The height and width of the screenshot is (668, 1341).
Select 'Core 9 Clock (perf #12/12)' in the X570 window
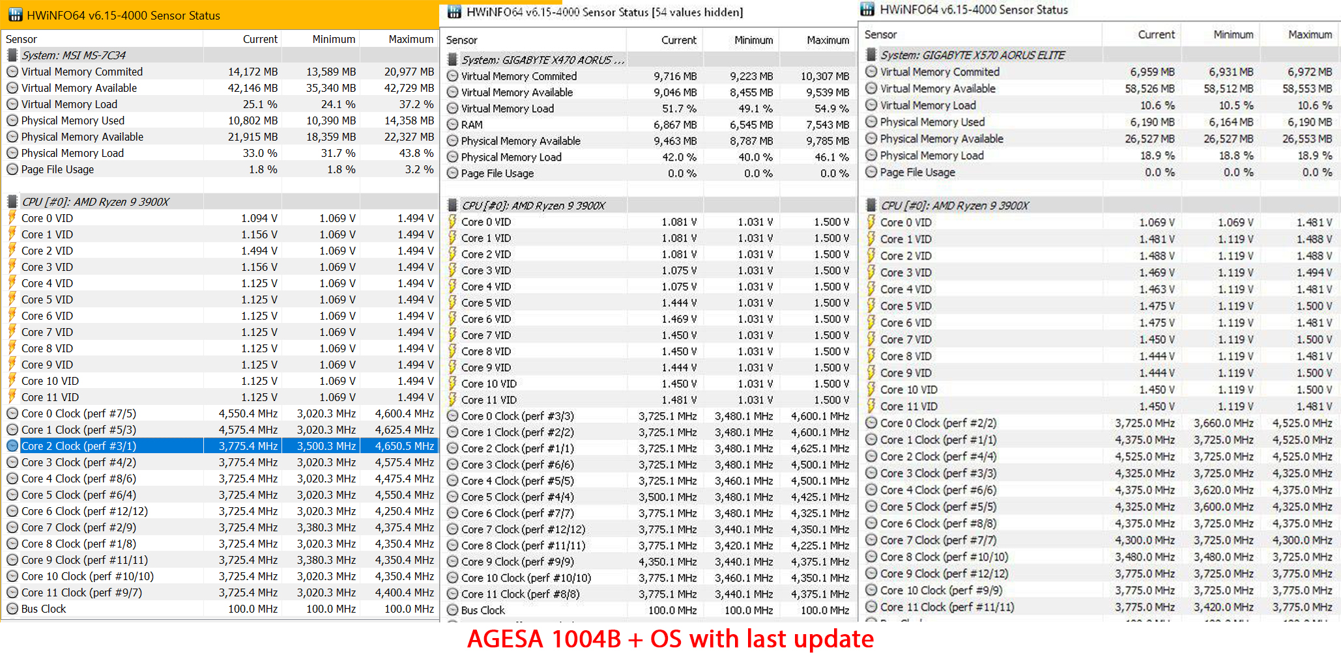pyautogui.click(x=1100, y=574)
